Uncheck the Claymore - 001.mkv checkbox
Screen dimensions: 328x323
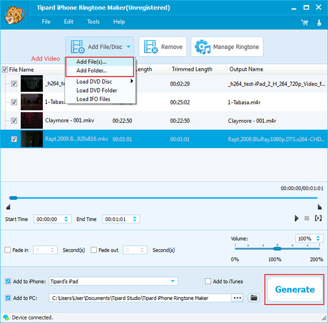14,121
